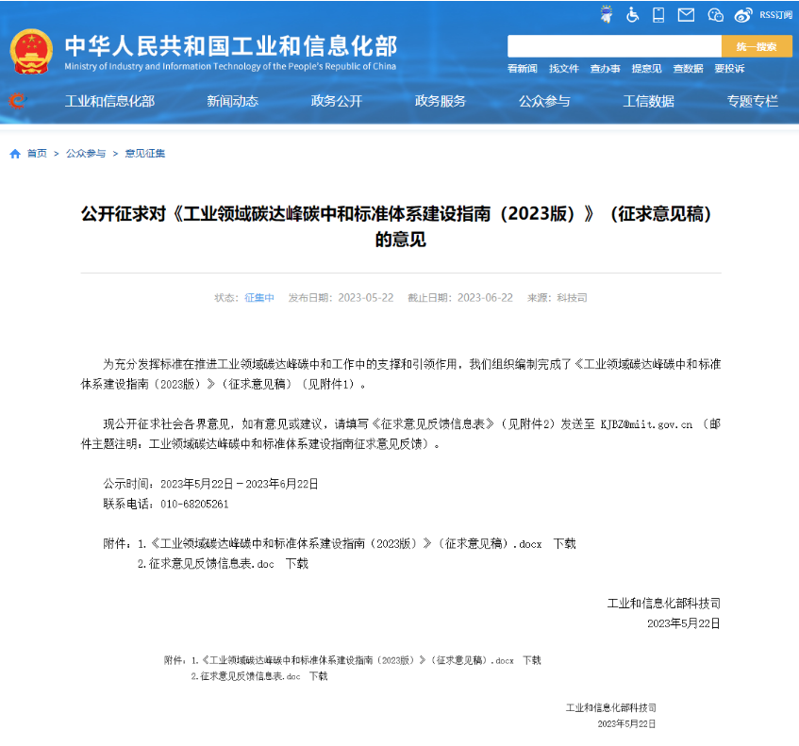Click the 找文件 quick link
Viewport: 799px width, 746px height.
pos(564,69)
